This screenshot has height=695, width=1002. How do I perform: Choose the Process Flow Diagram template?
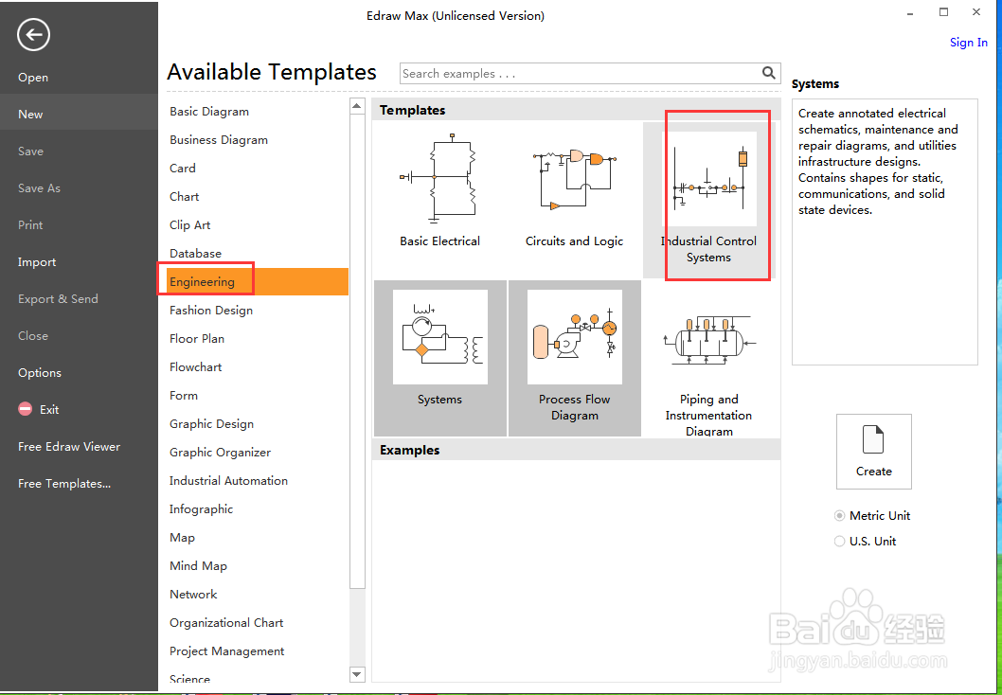pos(575,358)
